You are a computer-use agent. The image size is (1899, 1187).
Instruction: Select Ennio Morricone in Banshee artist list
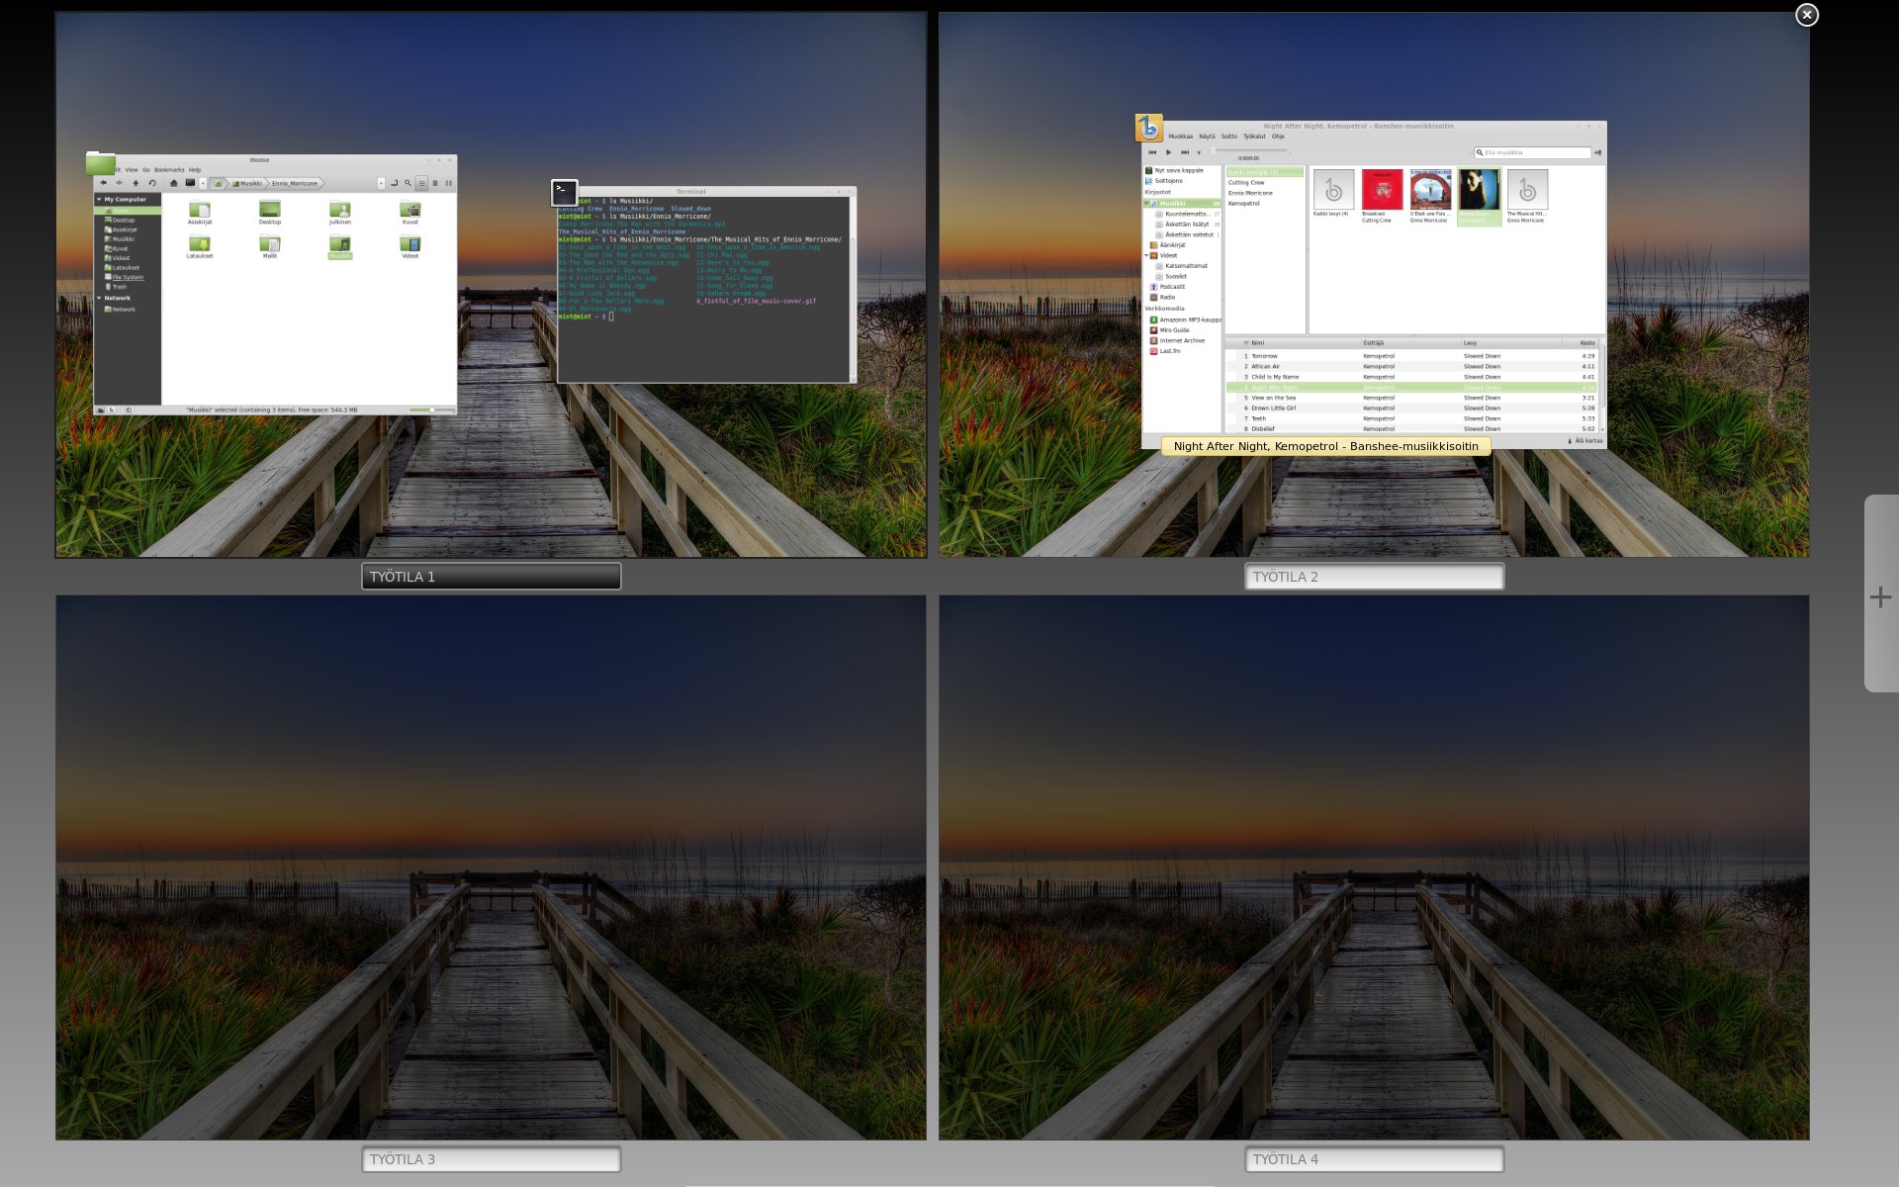[1250, 193]
